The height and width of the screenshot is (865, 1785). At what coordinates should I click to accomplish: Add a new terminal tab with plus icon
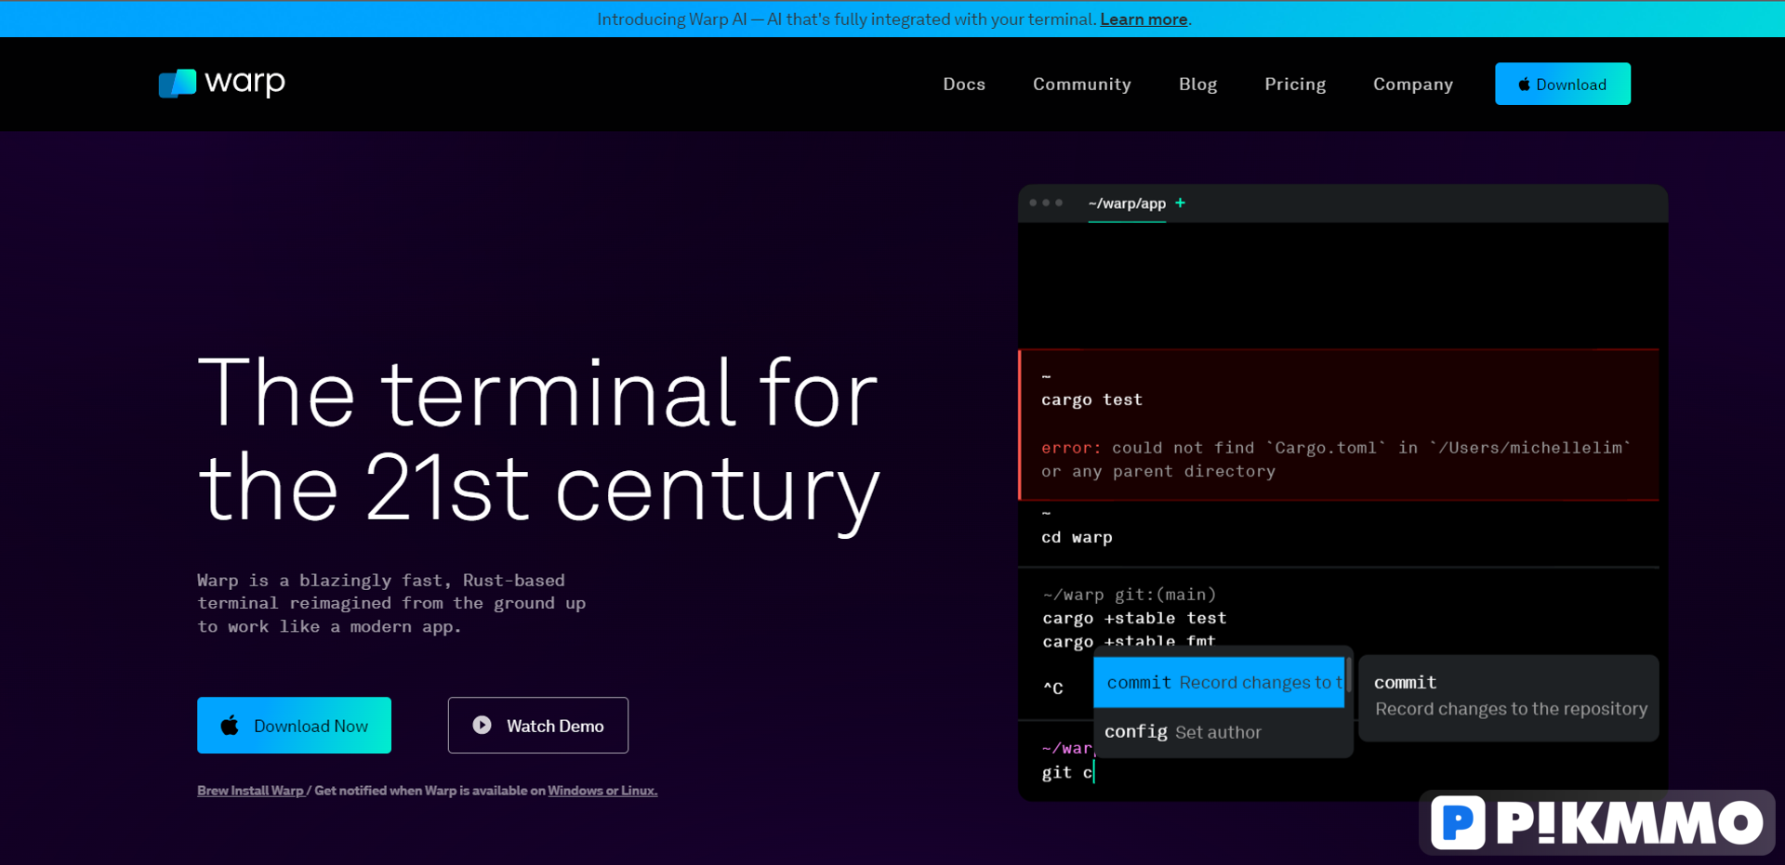pos(1180,203)
